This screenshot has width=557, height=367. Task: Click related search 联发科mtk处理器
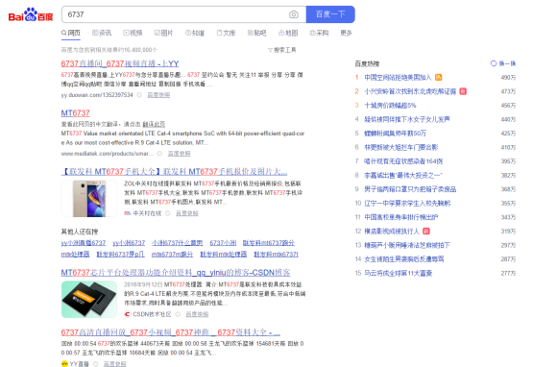[x=224, y=255]
